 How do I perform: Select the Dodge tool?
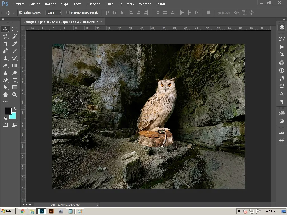click(15, 73)
